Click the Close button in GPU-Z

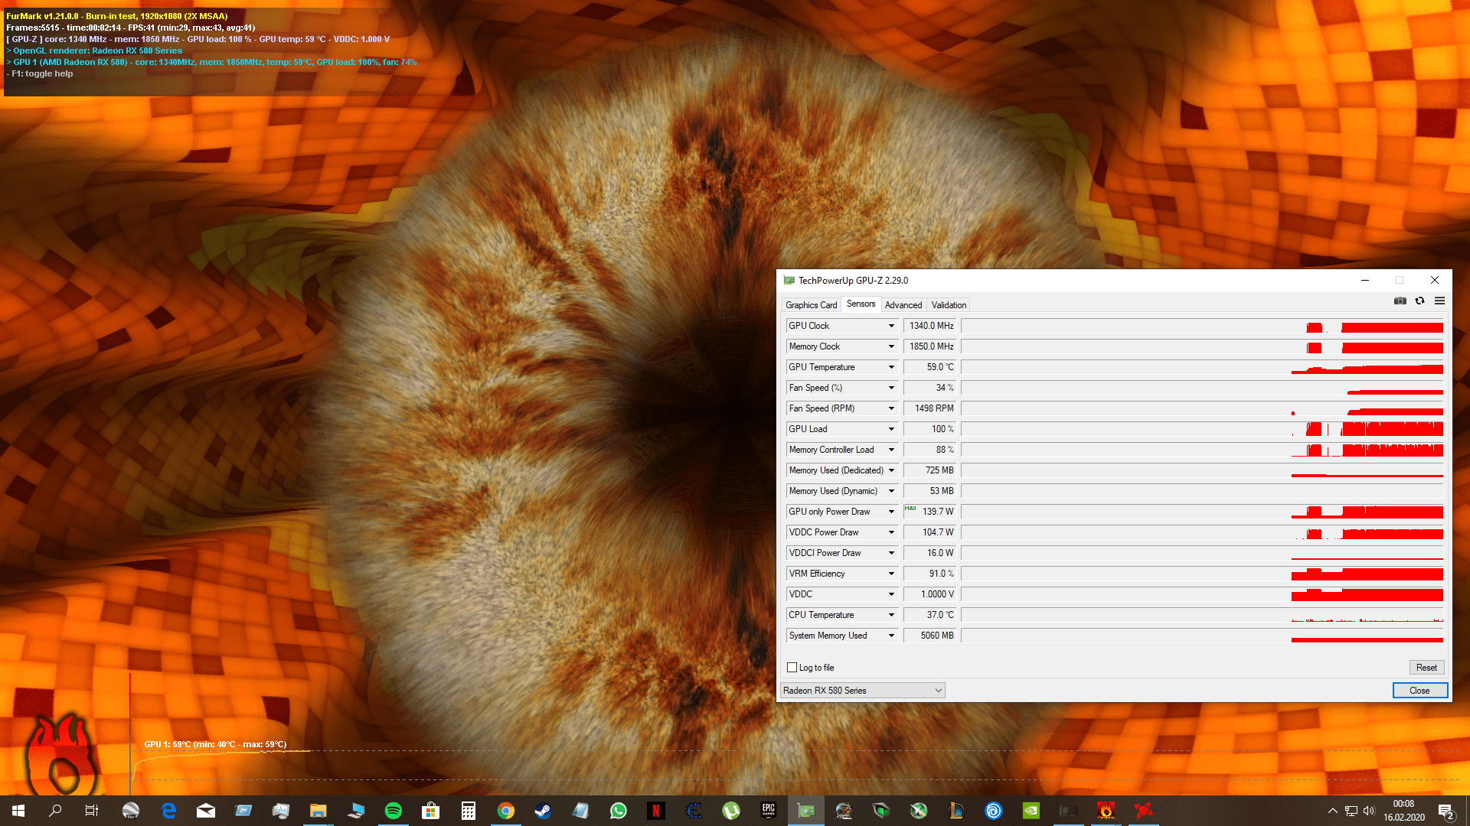pyautogui.click(x=1419, y=691)
